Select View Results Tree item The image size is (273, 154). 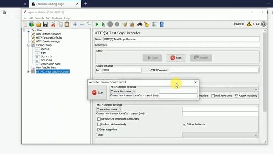point(46,68)
